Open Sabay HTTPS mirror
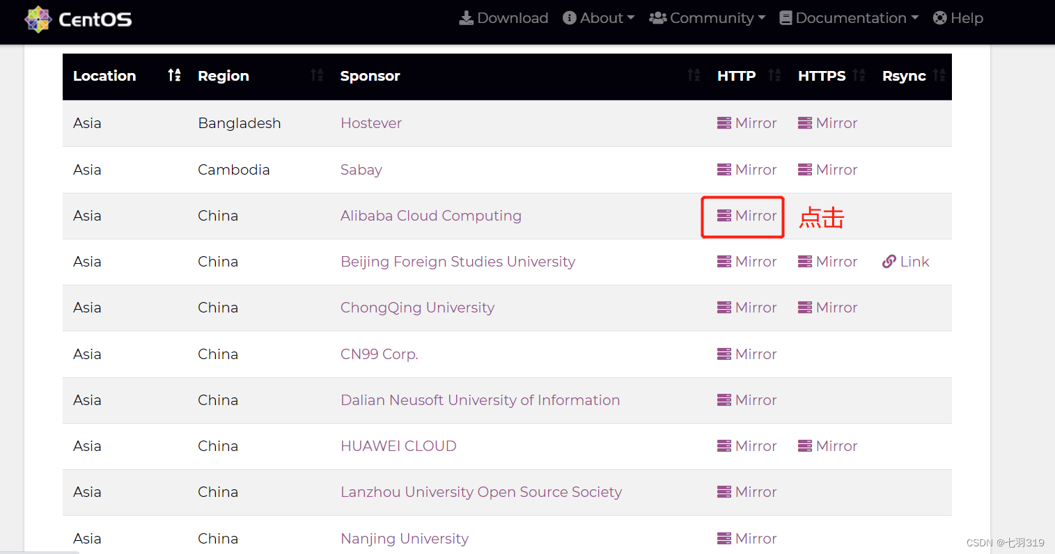Image resolution: width=1055 pixels, height=554 pixels. pyautogui.click(x=827, y=170)
